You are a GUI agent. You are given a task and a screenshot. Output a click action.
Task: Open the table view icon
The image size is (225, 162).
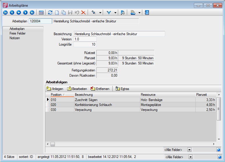click(x=41, y=12)
